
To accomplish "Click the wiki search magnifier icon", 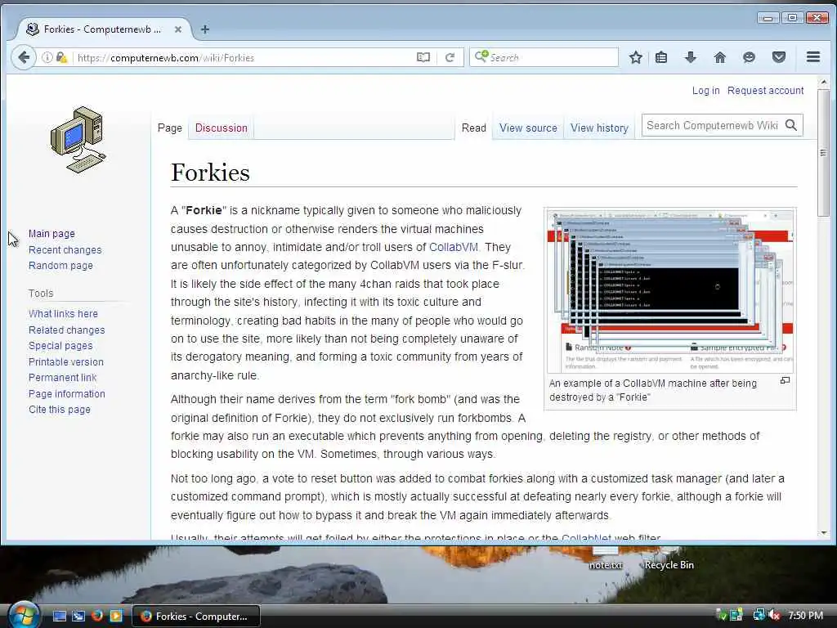I will [791, 125].
